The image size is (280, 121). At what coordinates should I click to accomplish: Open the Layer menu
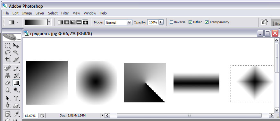[40, 13]
